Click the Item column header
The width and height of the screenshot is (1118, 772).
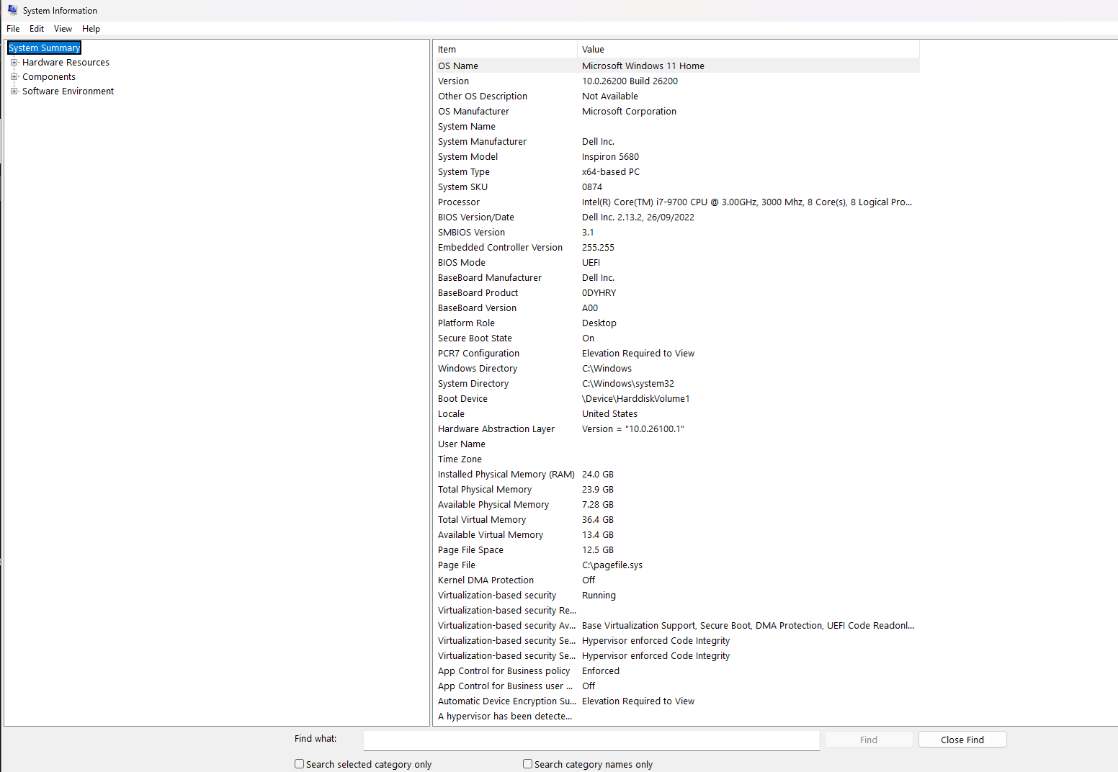(x=505, y=49)
